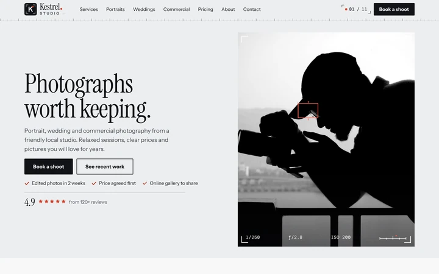This screenshot has height=274, width=439.
Task: Go to the Portraits page
Action: pyautogui.click(x=115, y=9)
